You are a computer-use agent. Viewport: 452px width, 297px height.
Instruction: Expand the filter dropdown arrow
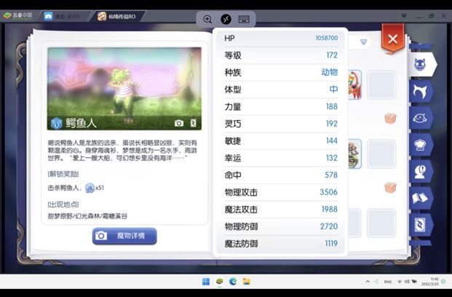coord(363,42)
